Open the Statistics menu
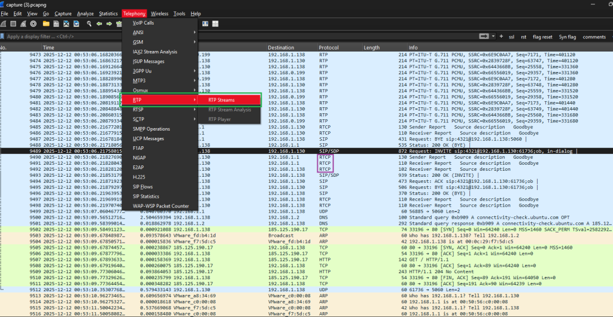 pyautogui.click(x=108, y=14)
